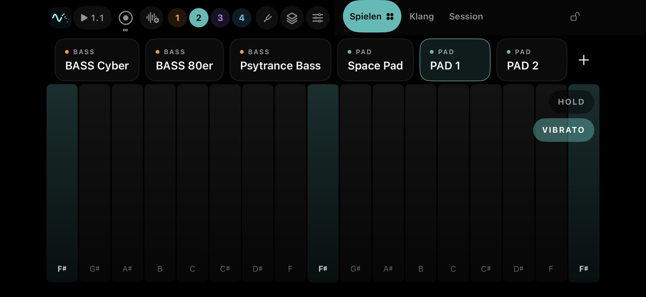Screen dimensions: 646x297
Task: Play the first A# key strip
Action: click(127, 183)
